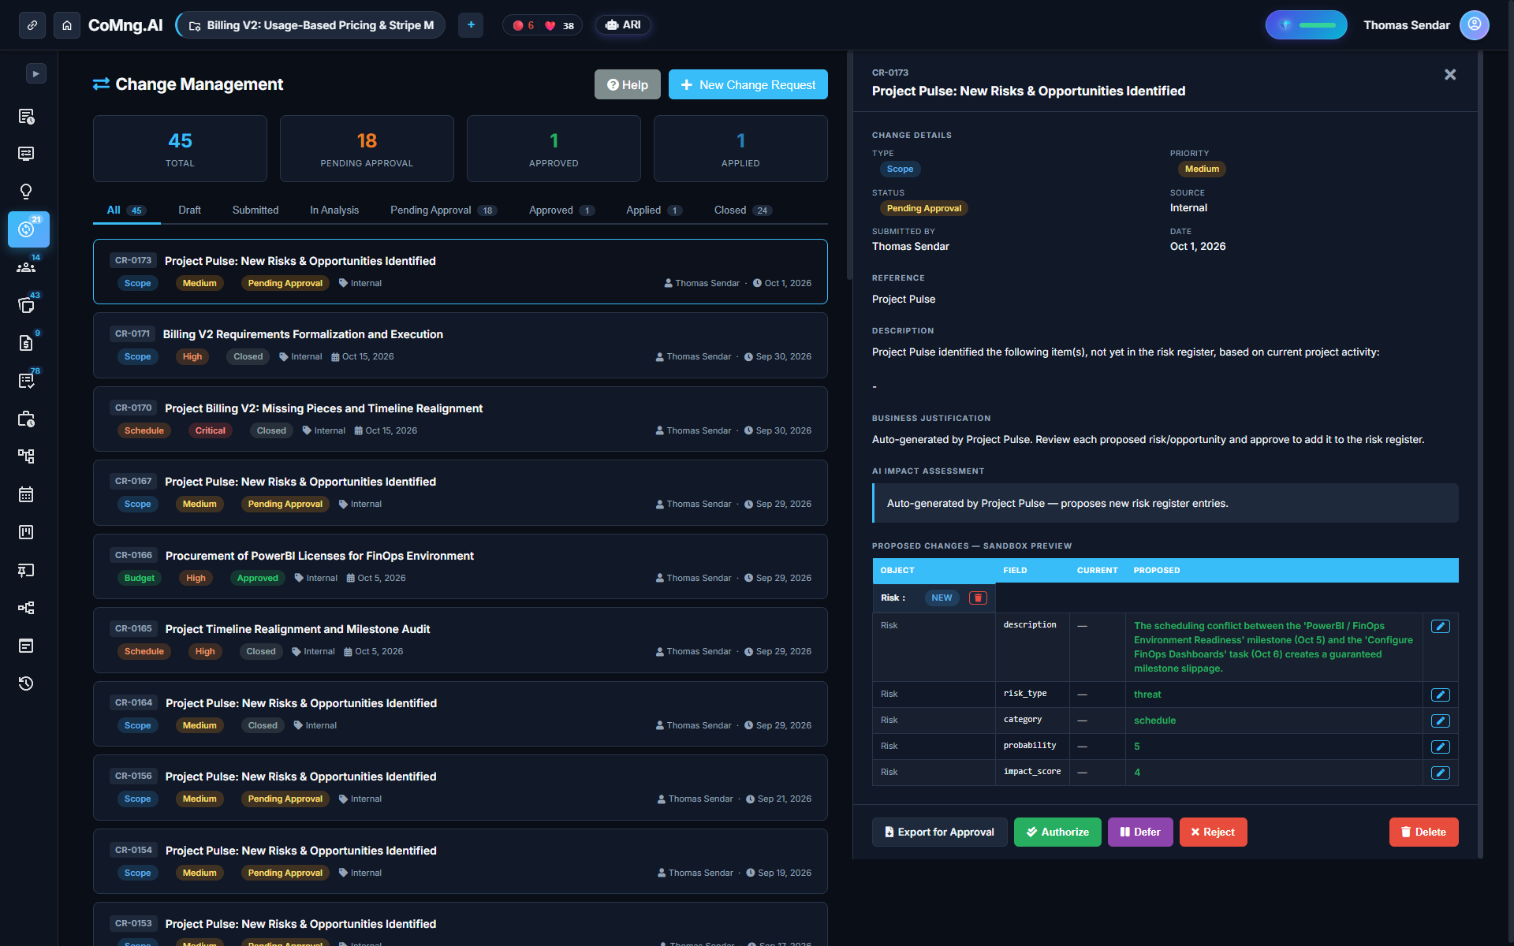
Task: Switch to the Closed tab
Action: [x=743, y=210]
